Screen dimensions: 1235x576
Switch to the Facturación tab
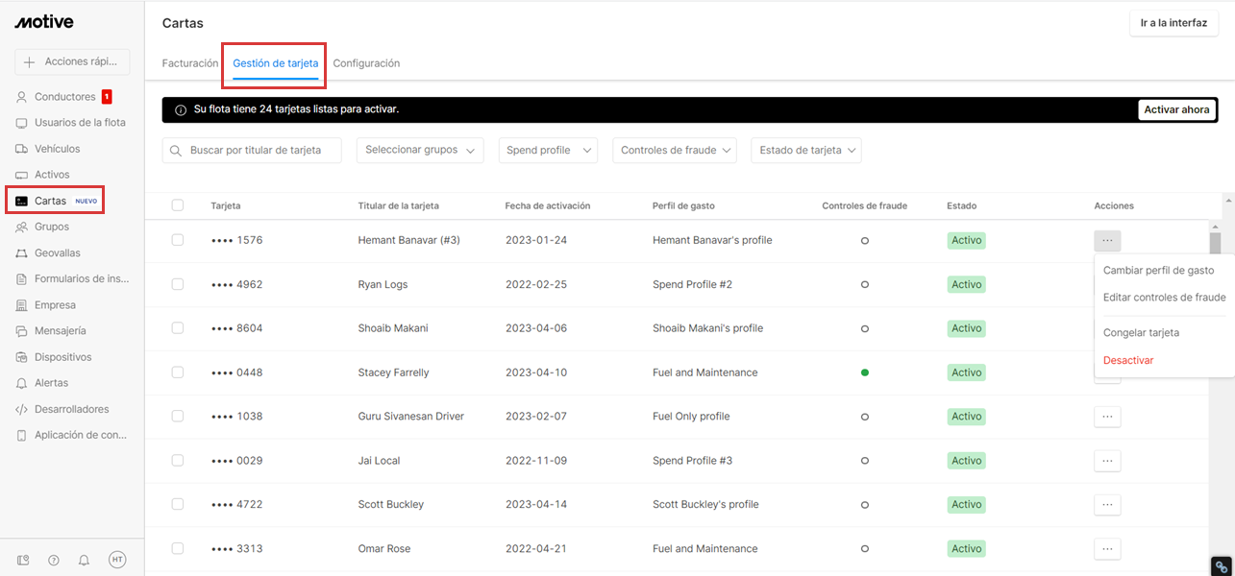tap(190, 63)
